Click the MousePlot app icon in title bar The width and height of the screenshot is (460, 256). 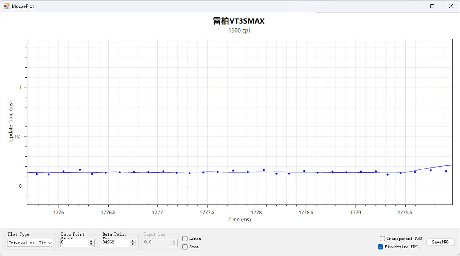[x=6, y=6]
